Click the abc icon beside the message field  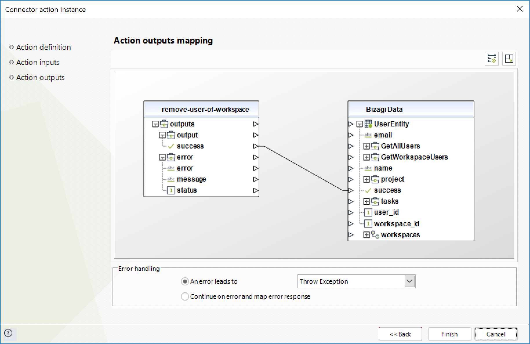pyautogui.click(x=171, y=179)
